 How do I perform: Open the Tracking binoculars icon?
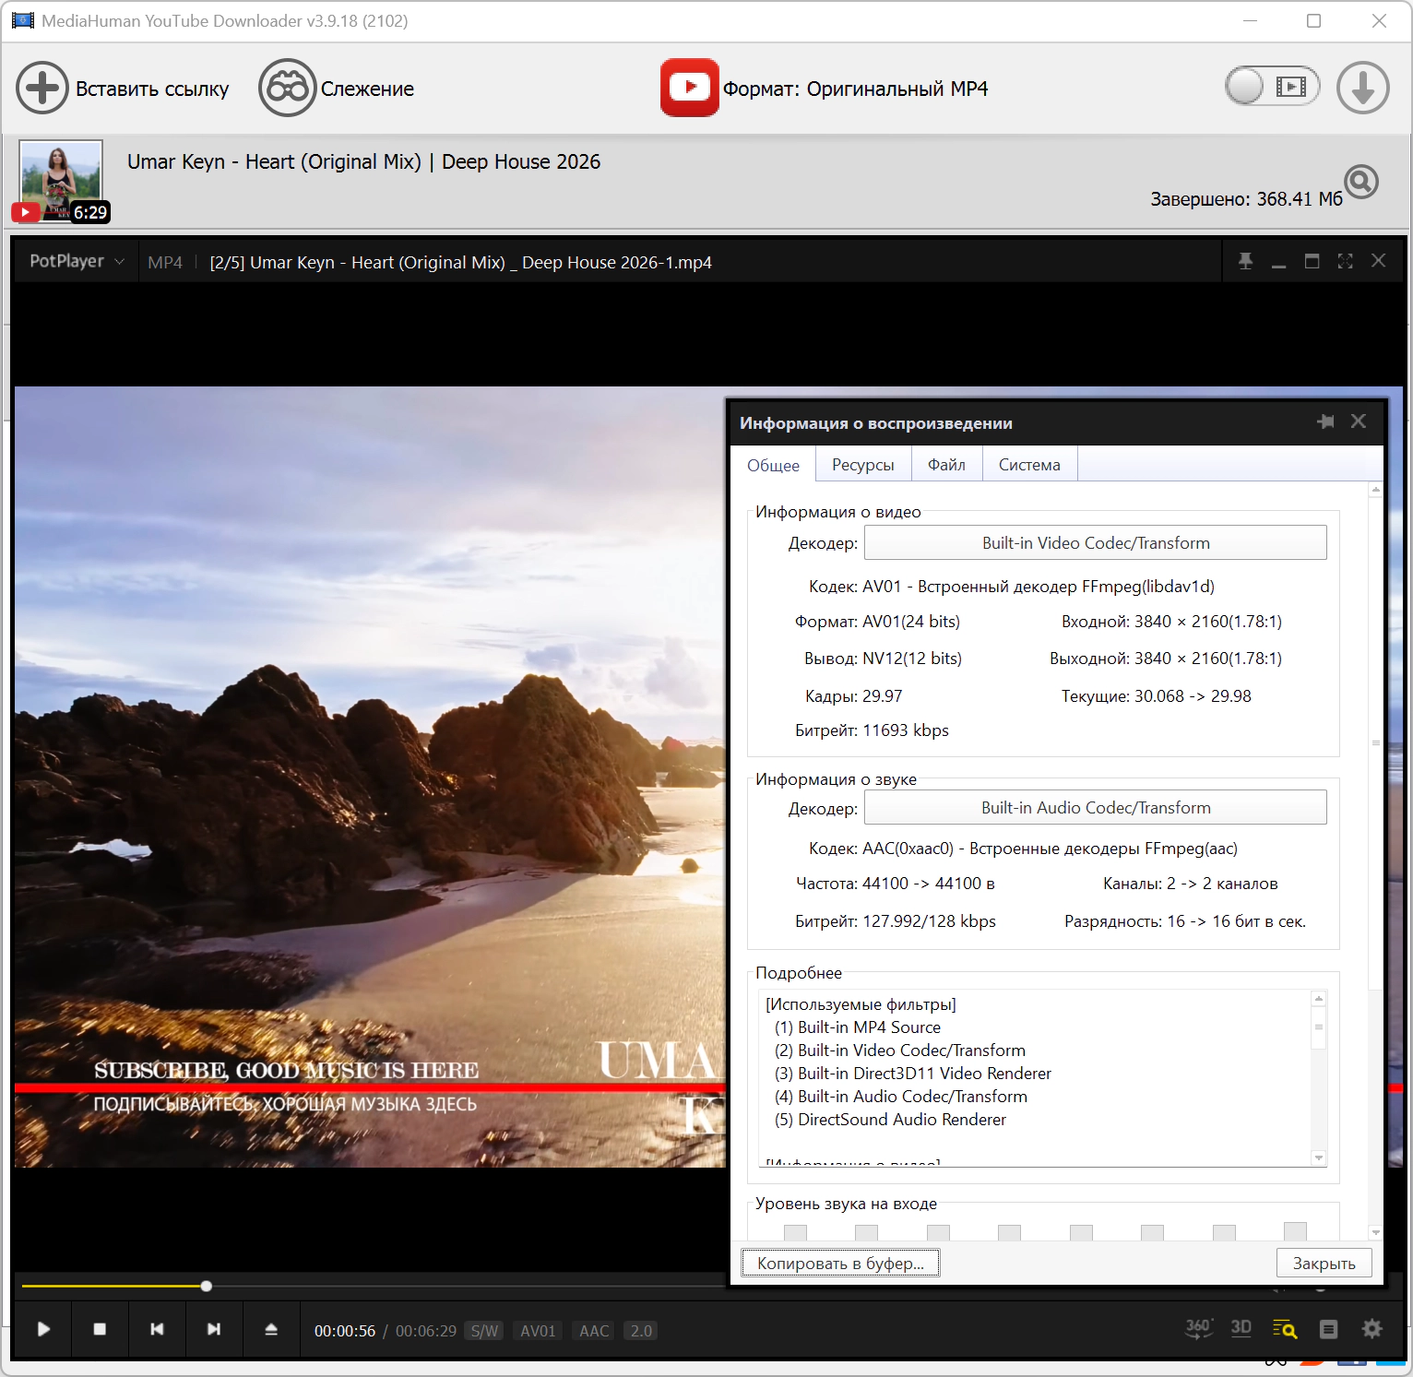pos(287,89)
